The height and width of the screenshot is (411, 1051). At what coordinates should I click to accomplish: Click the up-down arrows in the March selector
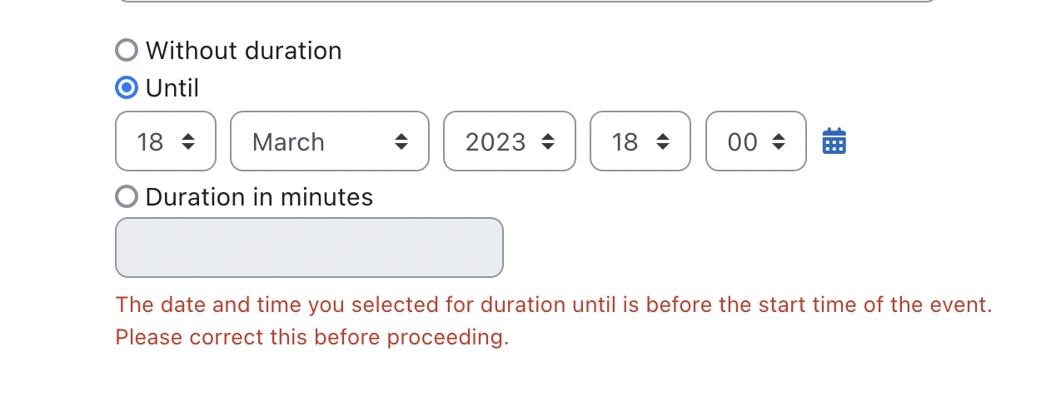point(401,141)
